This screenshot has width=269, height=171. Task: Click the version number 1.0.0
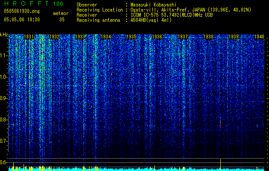[58, 3]
